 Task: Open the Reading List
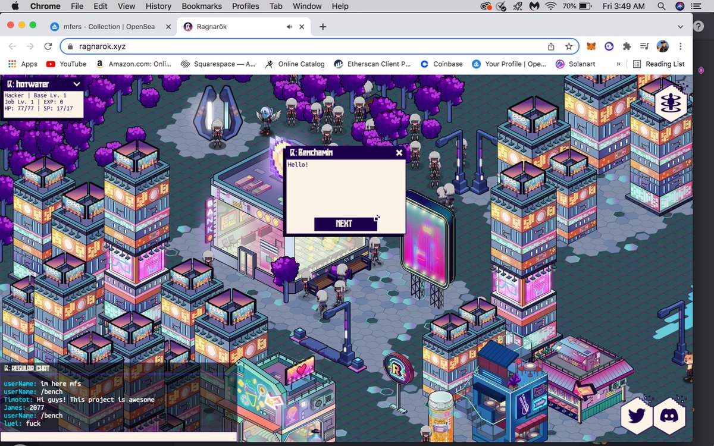(659, 64)
